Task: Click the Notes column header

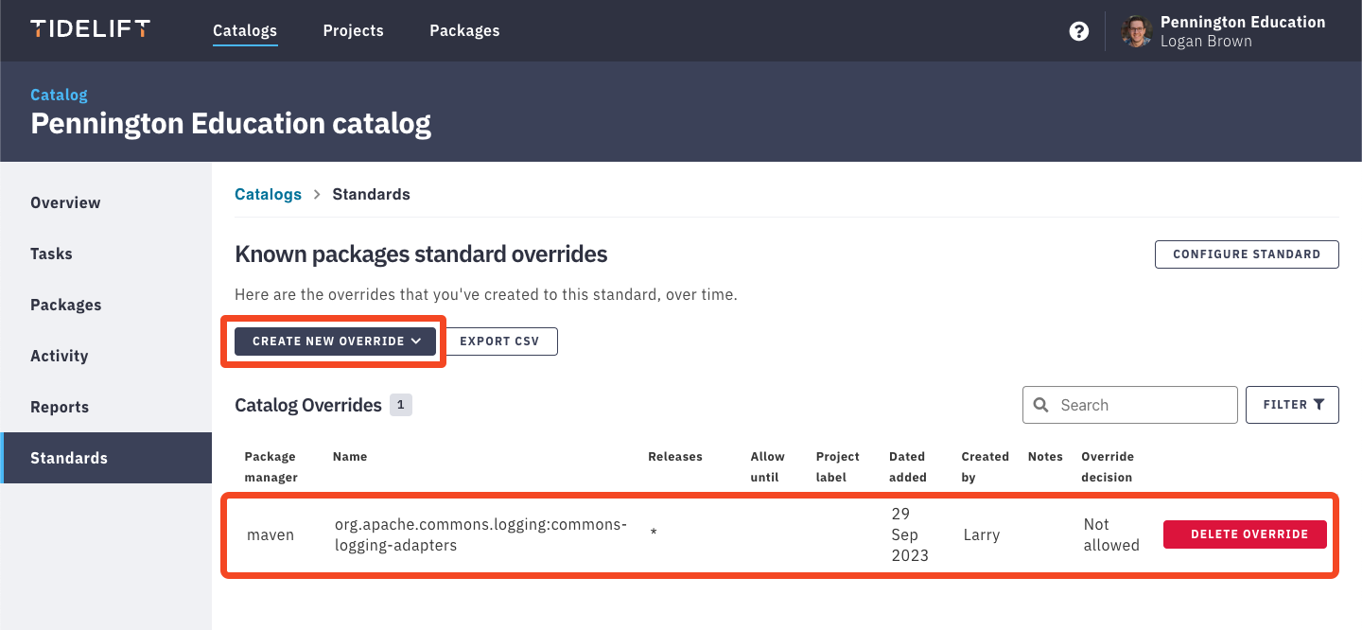Action: coord(1046,457)
